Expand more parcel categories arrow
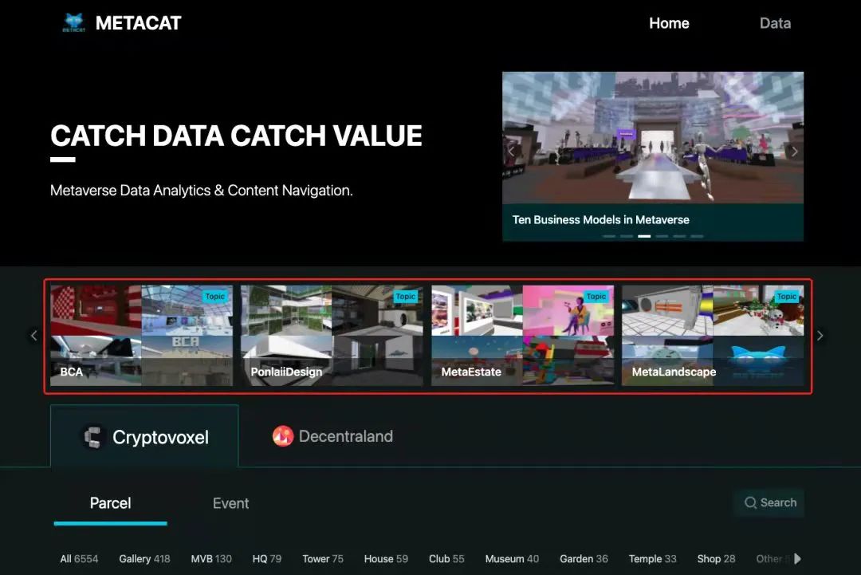 click(x=797, y=559)
